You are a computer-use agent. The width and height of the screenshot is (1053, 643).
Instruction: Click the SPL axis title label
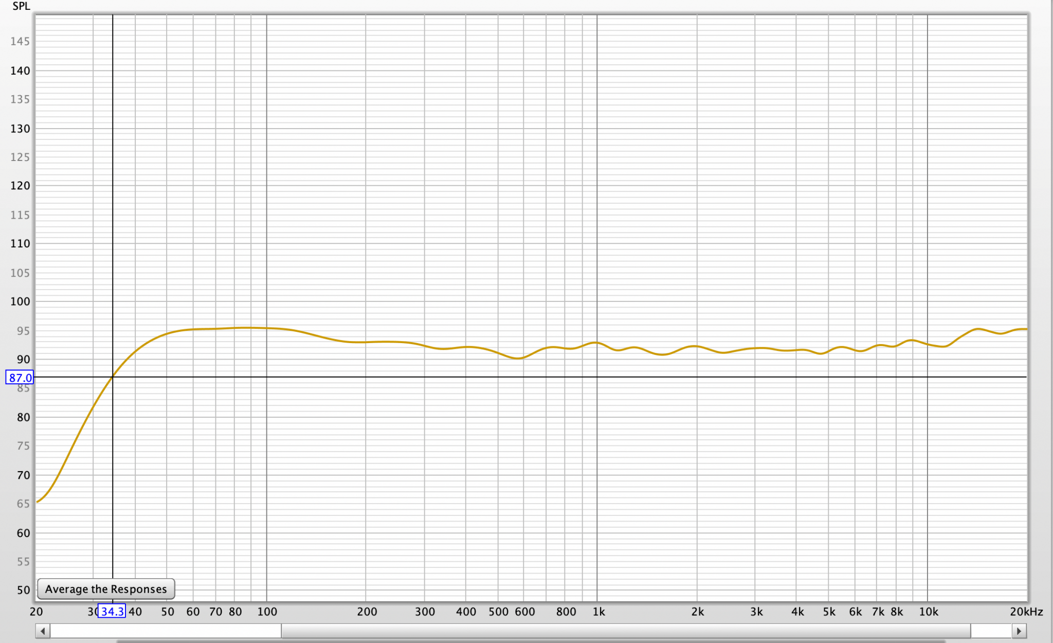pos(21,6)
